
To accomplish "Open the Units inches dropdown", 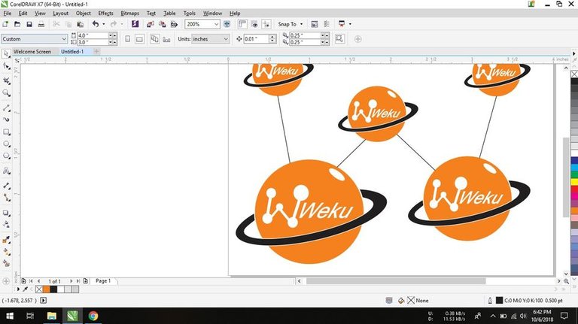I will coord(226,38).
